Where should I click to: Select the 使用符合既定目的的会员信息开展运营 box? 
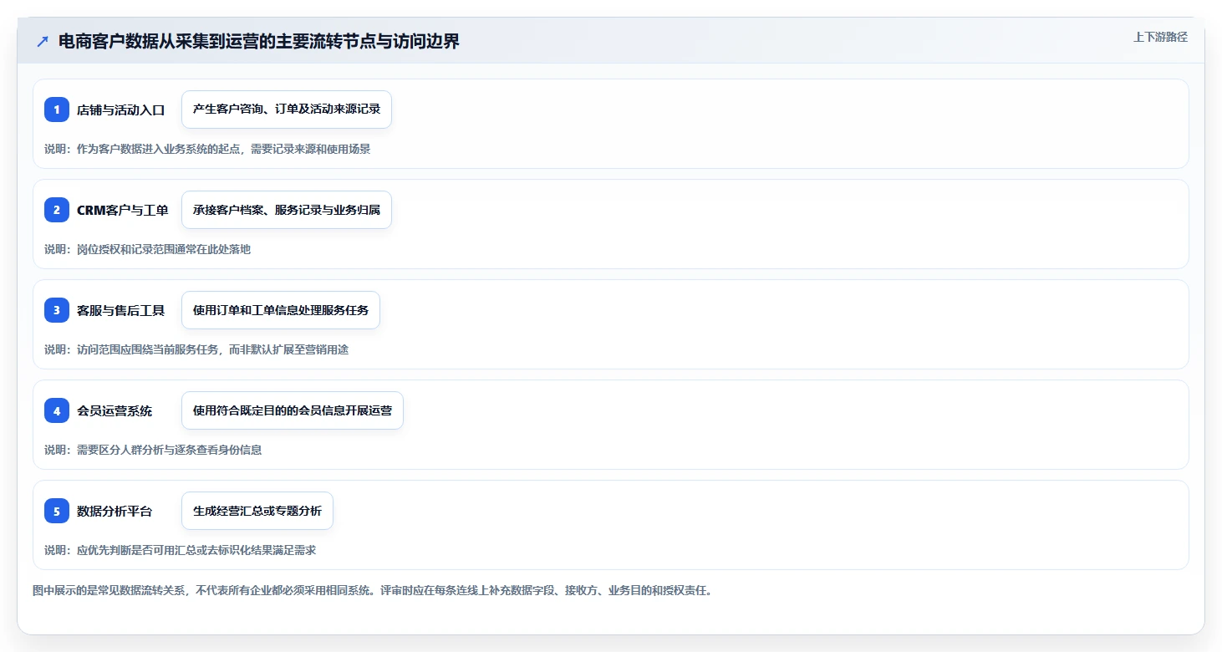[x=293, y=410]
